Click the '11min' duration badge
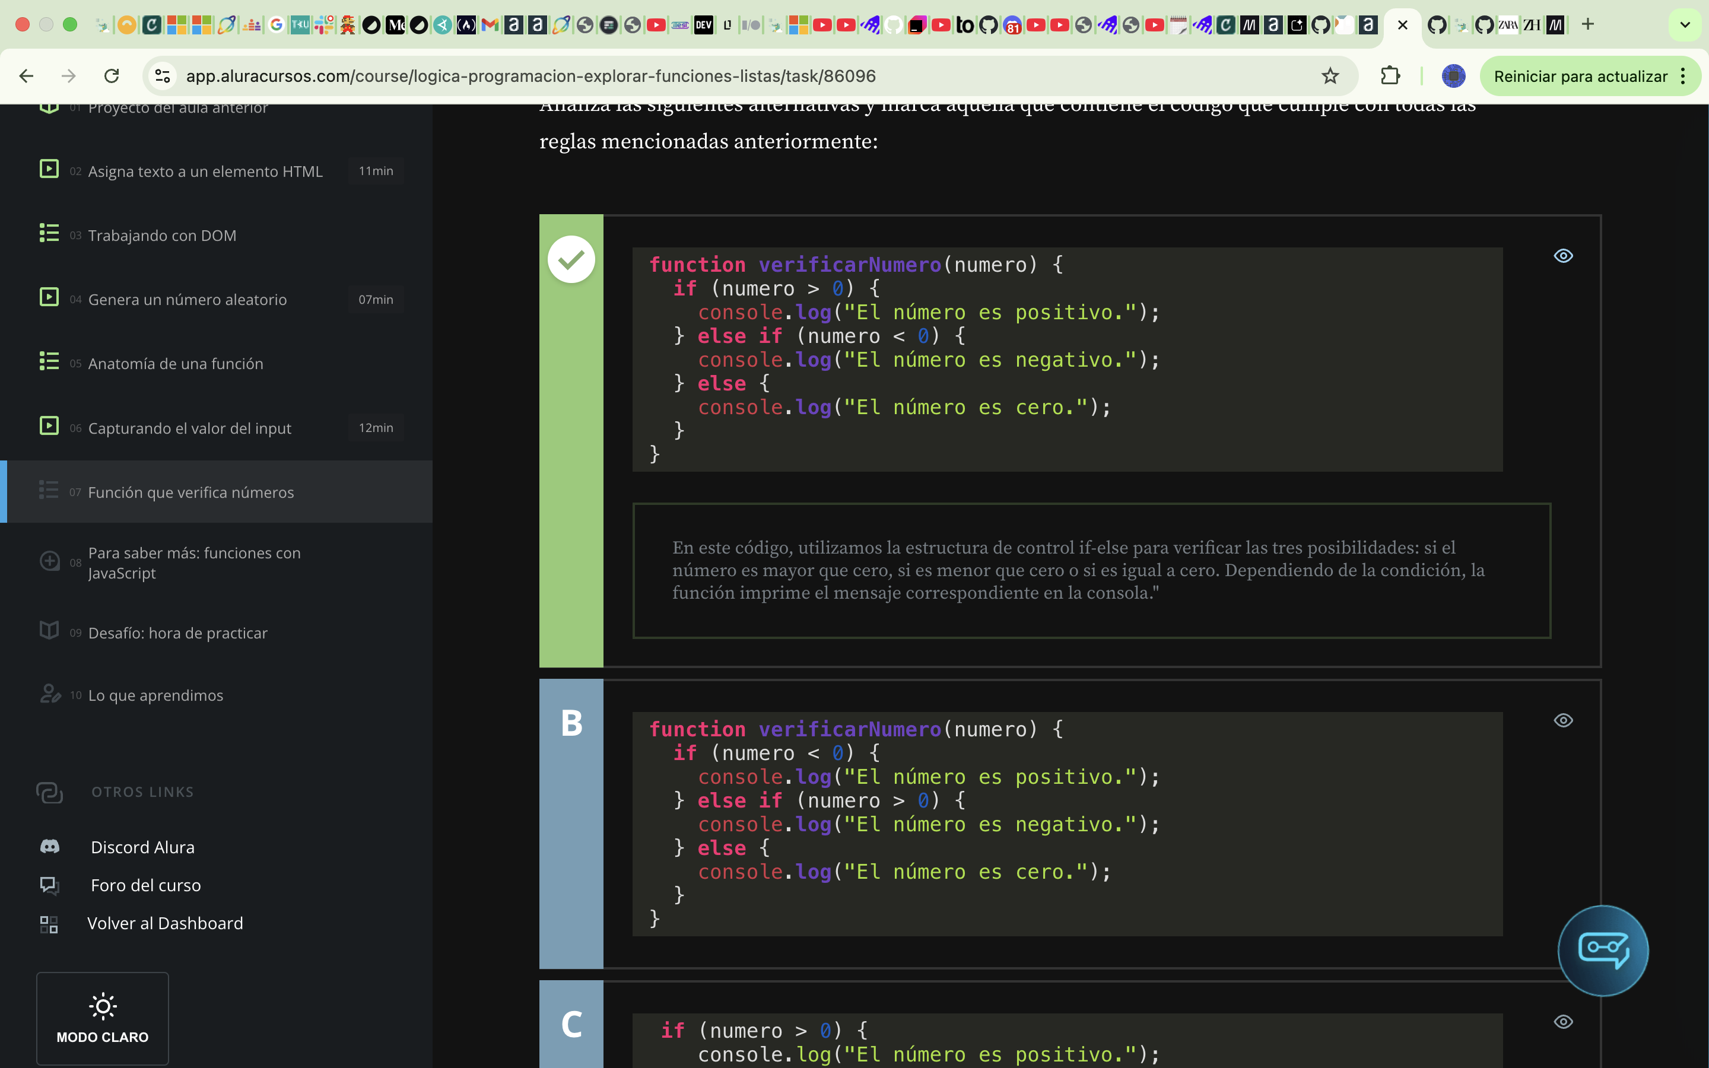Image resolution: width=1709 pixels, height=1068 pixels. (376, 171)
